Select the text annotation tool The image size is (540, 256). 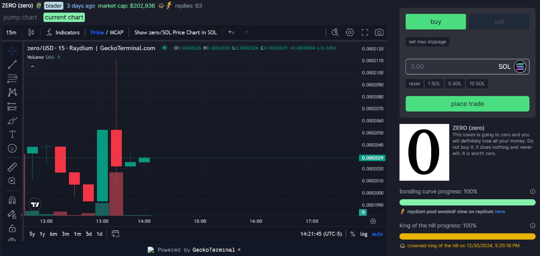pos(12,135)
